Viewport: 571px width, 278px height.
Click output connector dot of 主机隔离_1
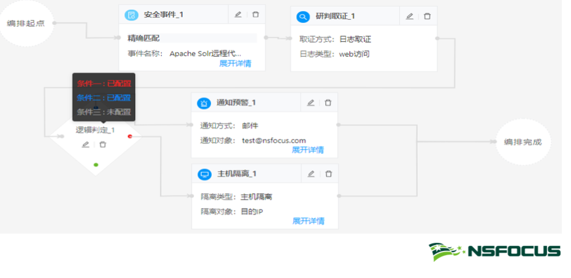coord(339,196)
